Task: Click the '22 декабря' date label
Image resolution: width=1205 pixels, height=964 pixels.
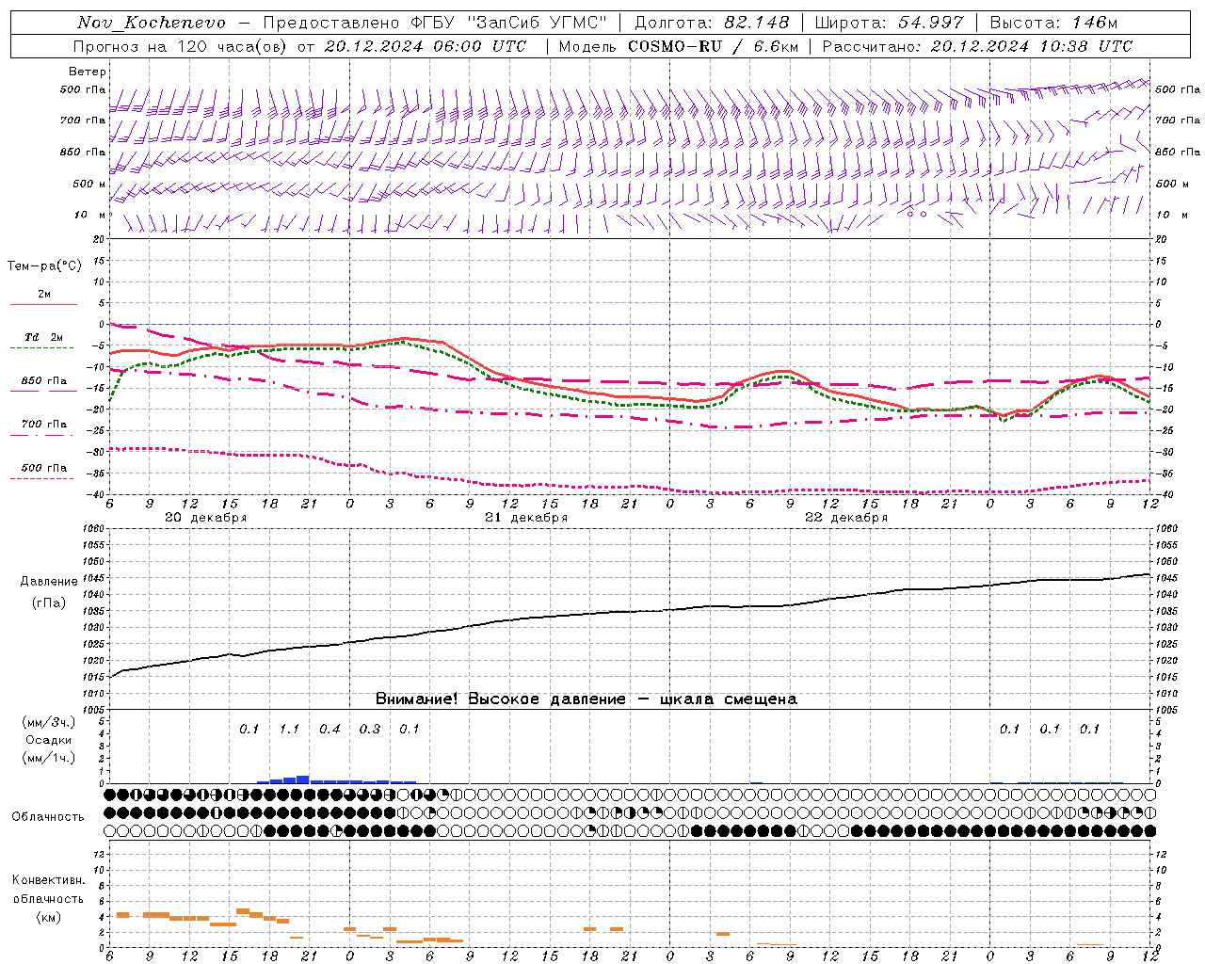Action: [846, 518]
